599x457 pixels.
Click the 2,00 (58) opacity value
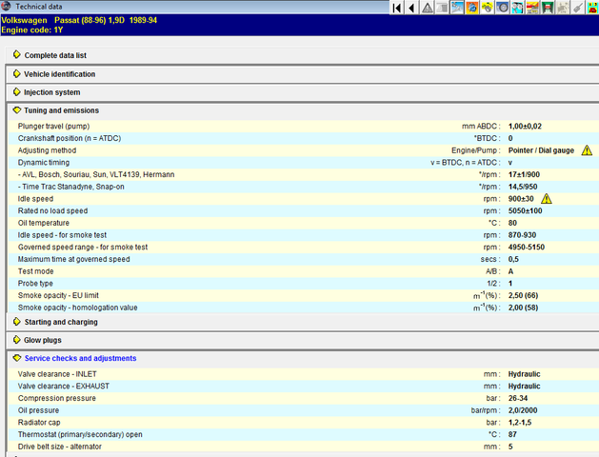click(523, 308)
